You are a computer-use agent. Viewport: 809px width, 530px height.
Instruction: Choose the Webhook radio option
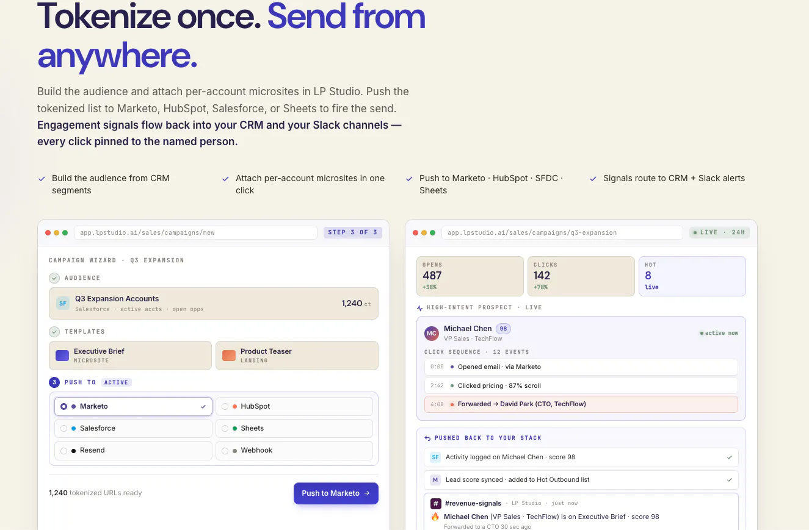coord(294,450)
